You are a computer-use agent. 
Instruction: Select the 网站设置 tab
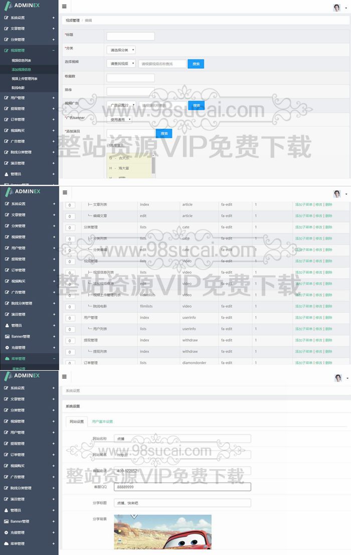(76, 422)
